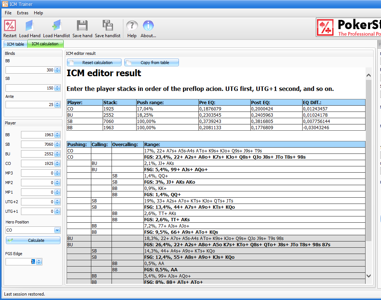Click the BB EQ Diff -0,03043246 cell
The width and height of the screenshot is (381, 300).
click(x=334, y=127)
